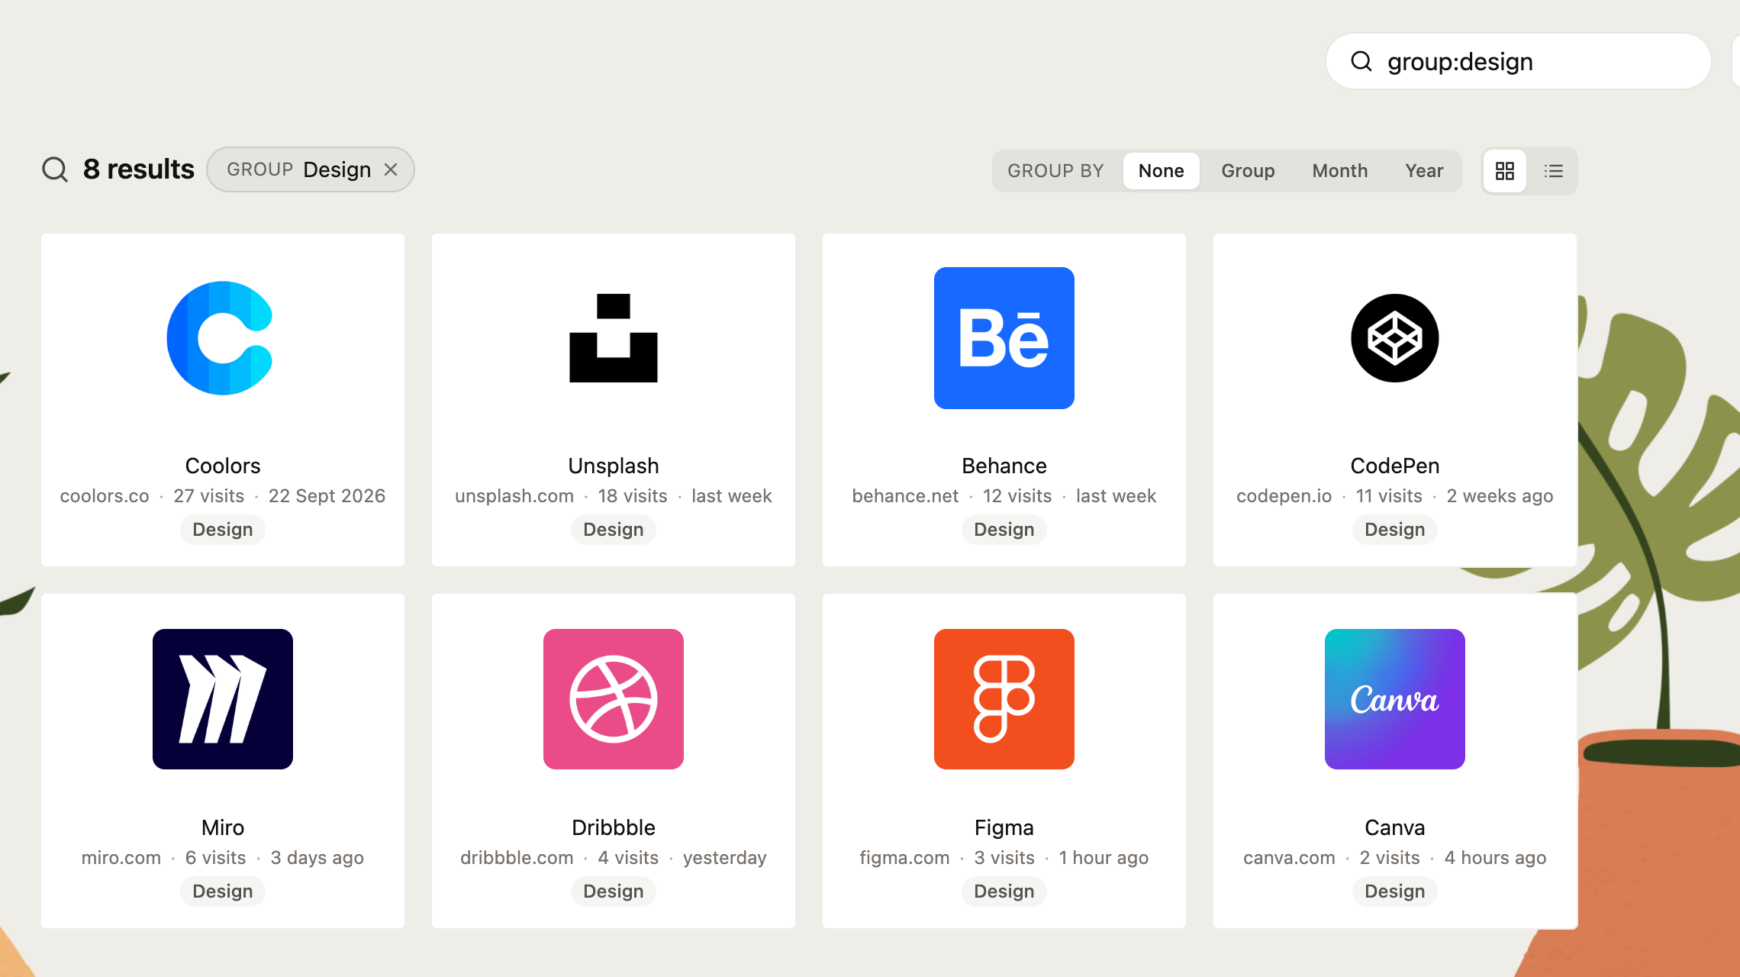Open the Unsplash logo icon
Screen dimensions: 1740x977
(614, 338)
